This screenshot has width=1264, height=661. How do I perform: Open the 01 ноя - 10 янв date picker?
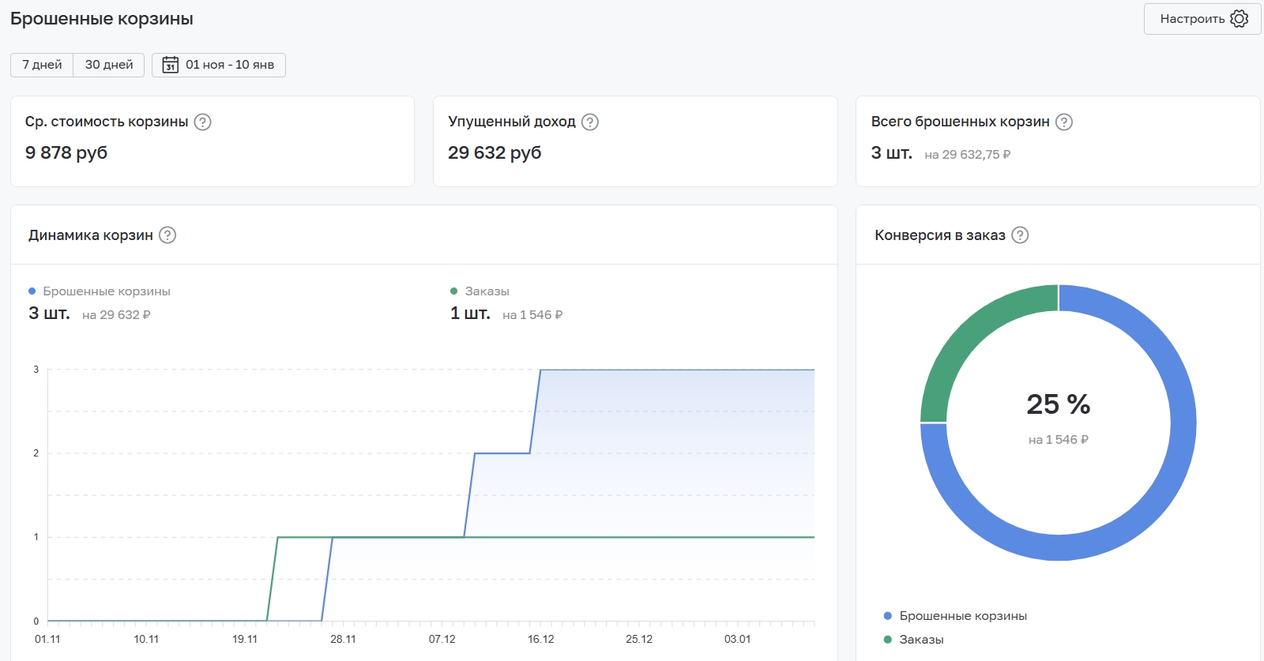pos(229,65)
